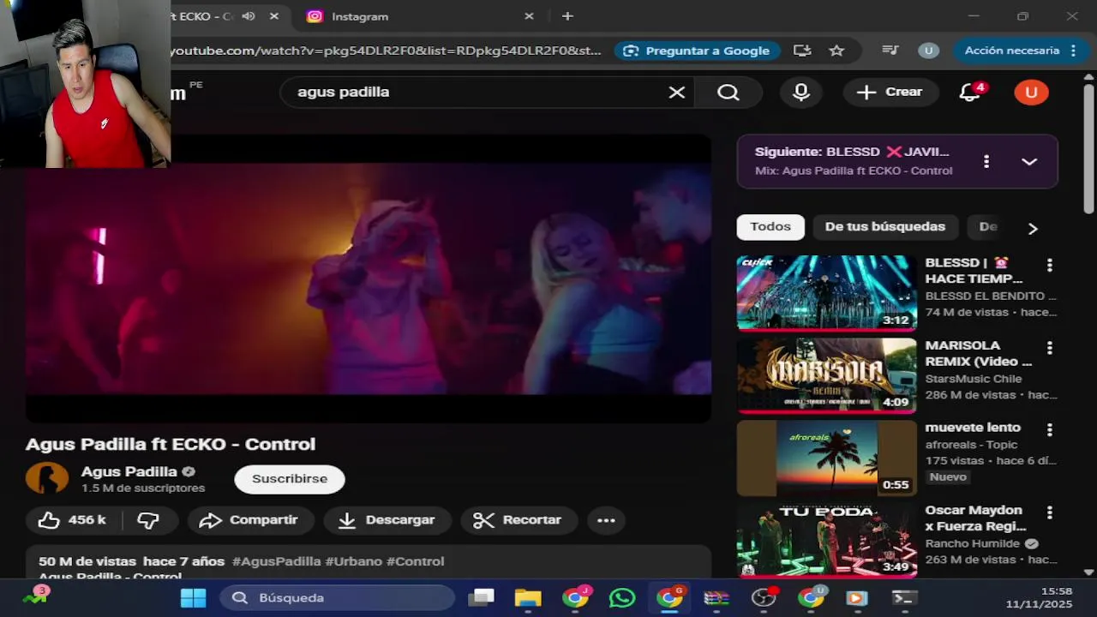This screenshot has width=1097, height=617.
Task: Open options for BLESSD HACE TIEMPO video
Action: 1050,266
